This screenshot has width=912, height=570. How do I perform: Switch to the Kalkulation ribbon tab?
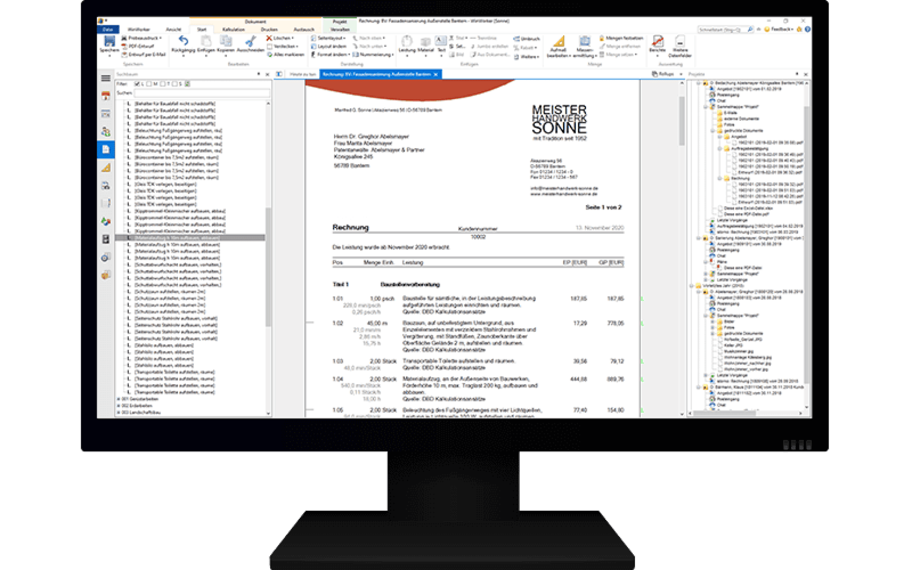(x=234, y=30)
